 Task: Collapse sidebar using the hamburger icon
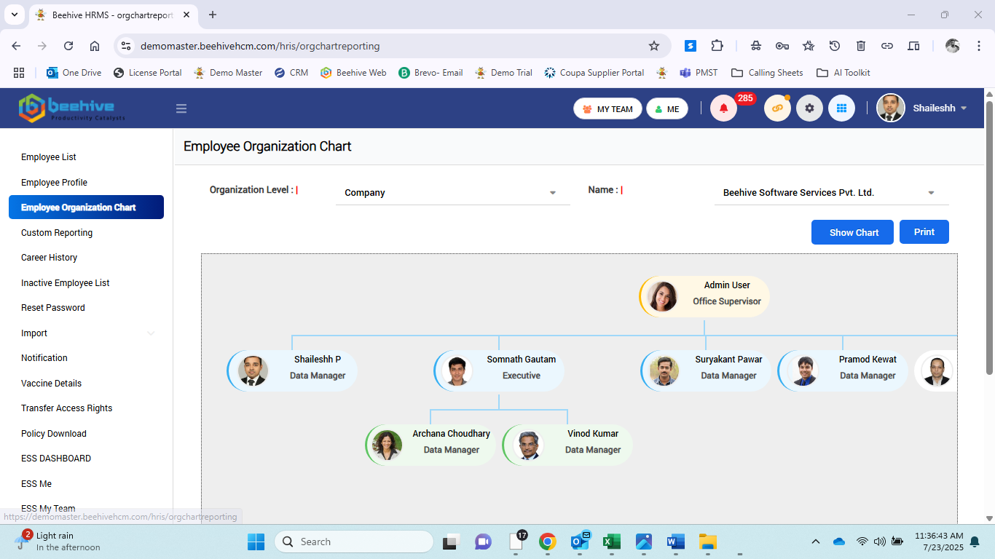[181, 108]
